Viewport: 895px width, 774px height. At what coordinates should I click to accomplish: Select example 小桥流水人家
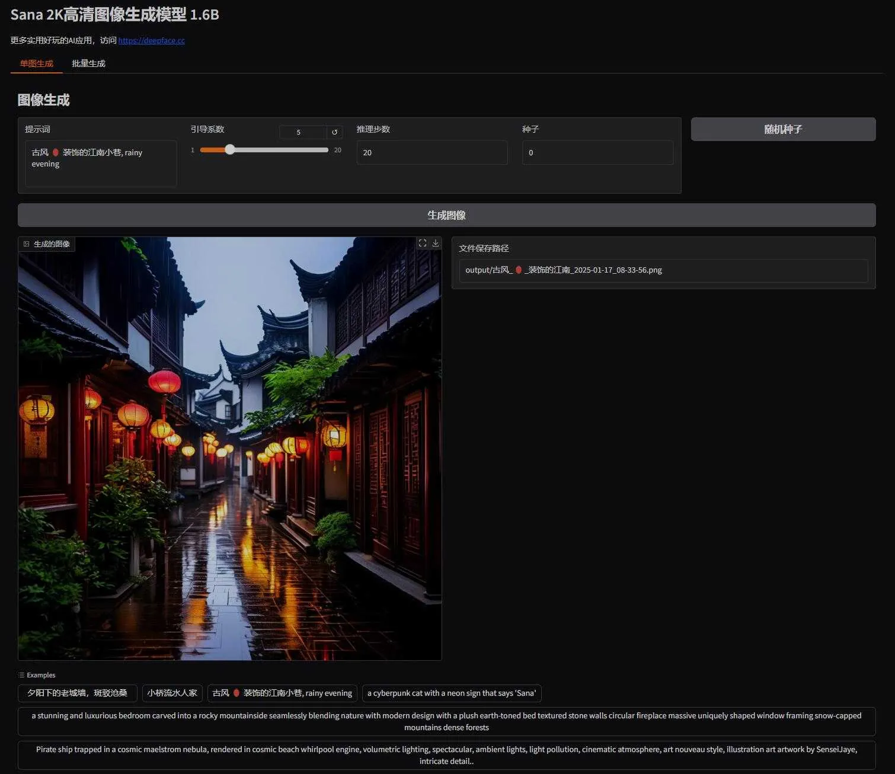click(172, 693)
